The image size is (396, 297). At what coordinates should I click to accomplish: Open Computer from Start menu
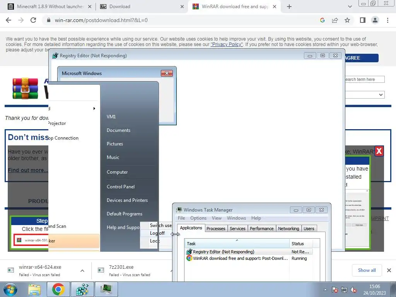point(117,172)
